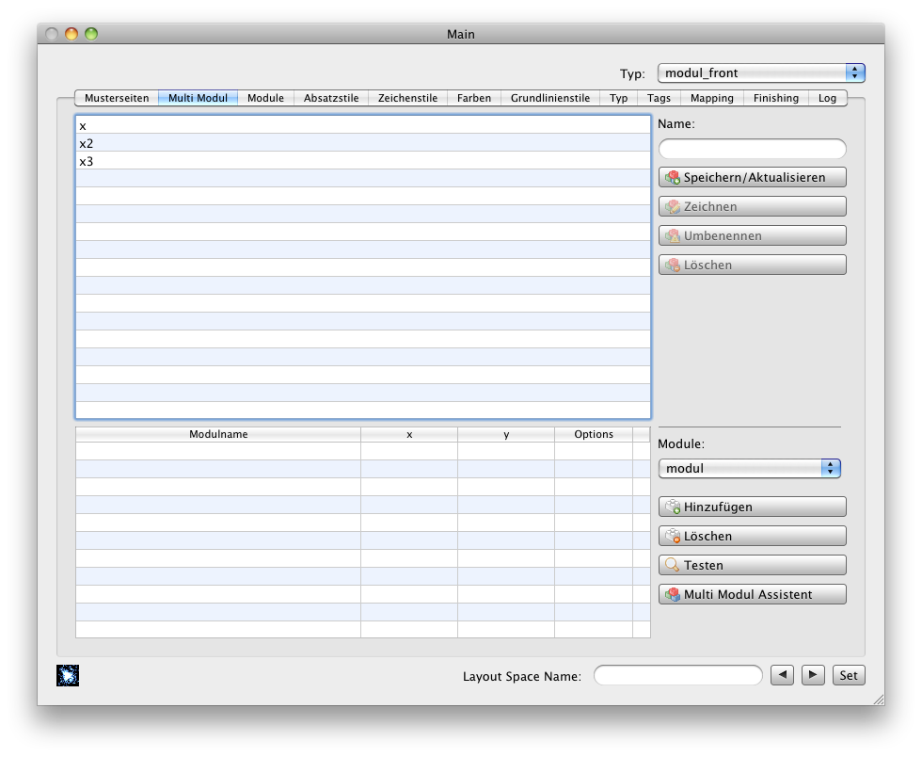
Task: Click the Testen magnifier button
Action: click(752, 566)
